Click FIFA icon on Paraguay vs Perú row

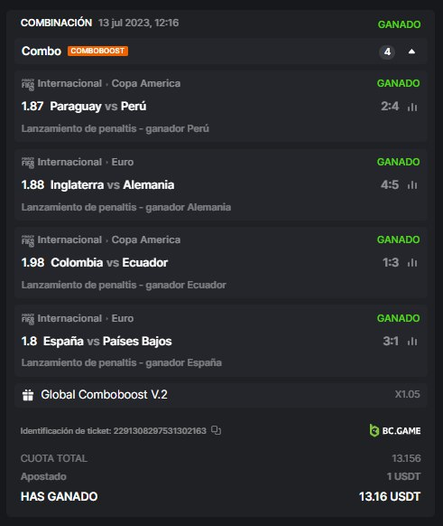[x=28, y=85]
